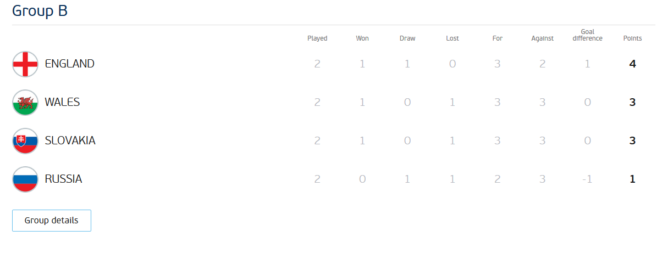The image size is (662, 259).
Task: Click the Slovakia flag icon
Action: coord(25,141)
